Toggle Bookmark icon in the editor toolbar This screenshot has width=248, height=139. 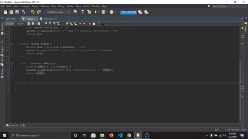[x=75, y=24]
